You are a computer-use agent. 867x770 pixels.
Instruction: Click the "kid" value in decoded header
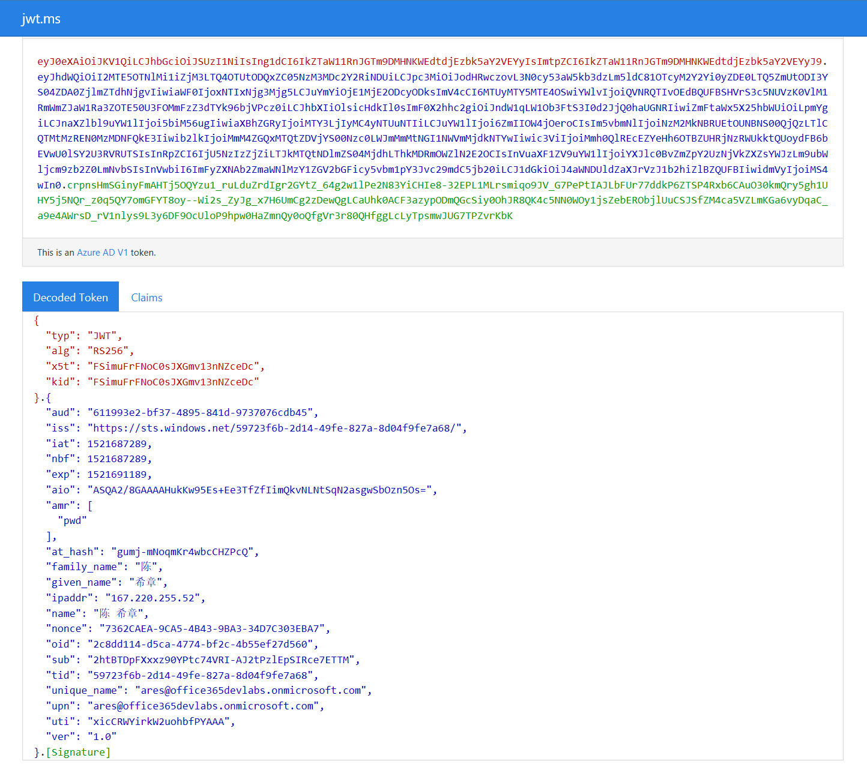point(173,382)
